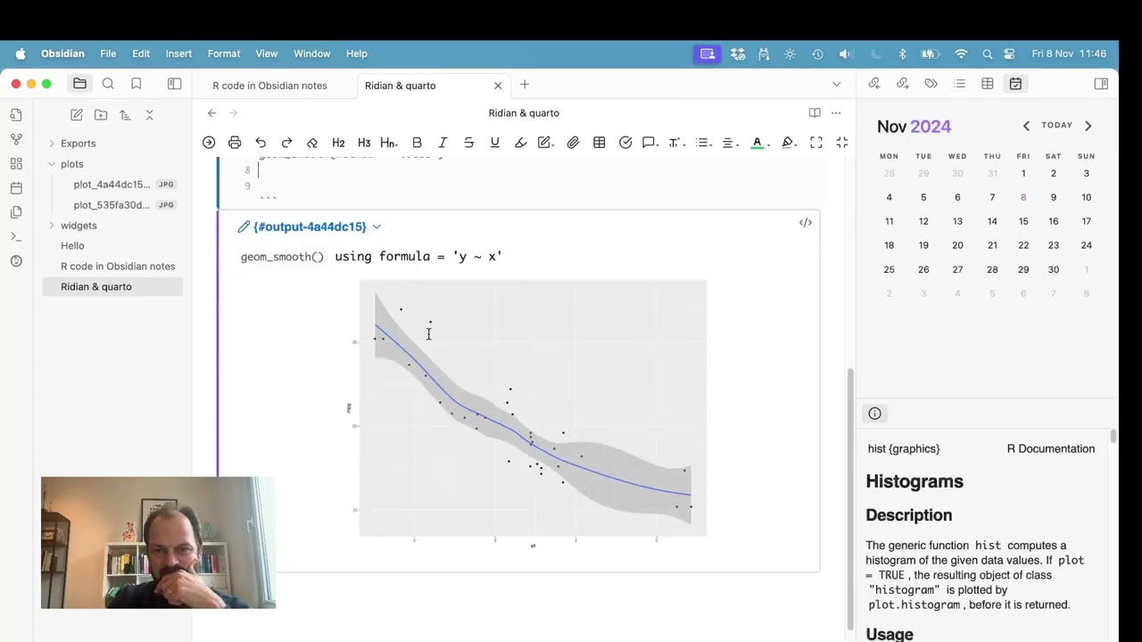Toggle the left sidebar panel icon
Screen dimensions: 1142x642
click(175, 84)
